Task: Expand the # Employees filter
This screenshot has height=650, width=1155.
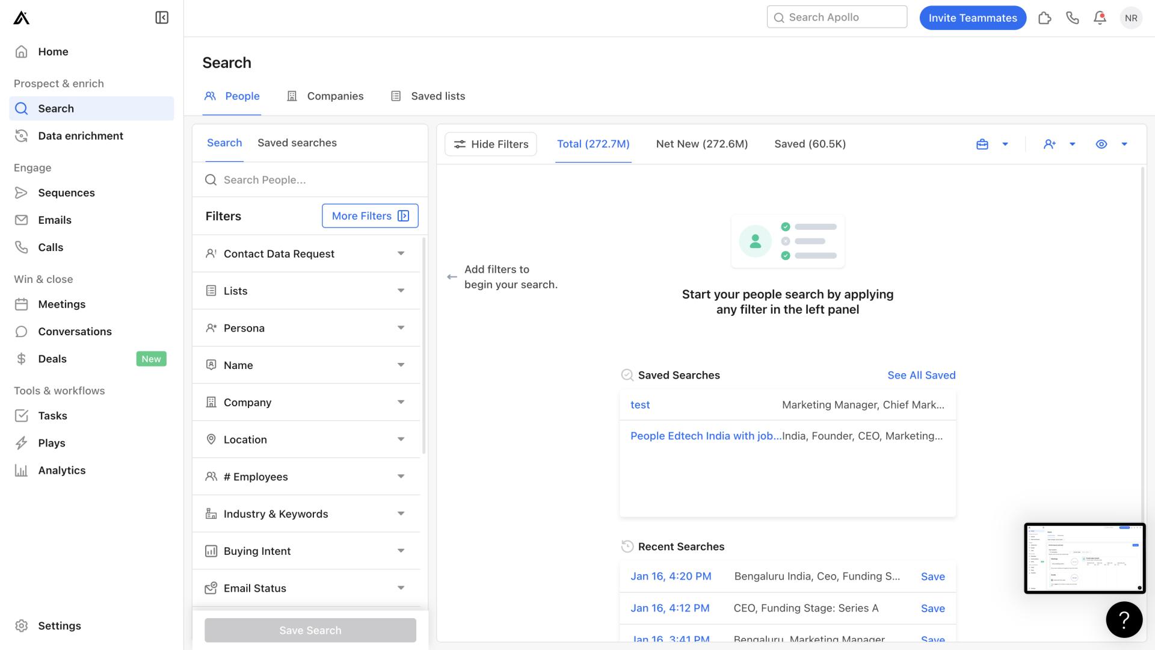Action: [x=306, y=477]
